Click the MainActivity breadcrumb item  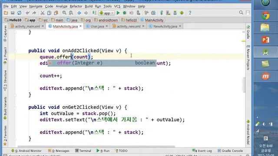[152, 20]
